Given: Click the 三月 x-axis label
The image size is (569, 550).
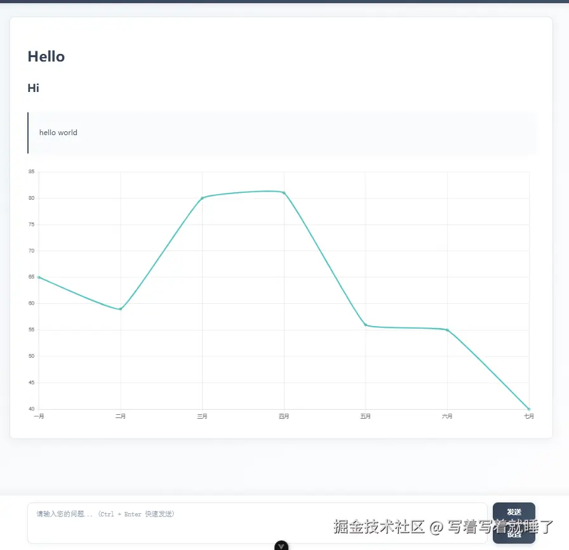Looking at the screenshot, I should tap(202, 416).
